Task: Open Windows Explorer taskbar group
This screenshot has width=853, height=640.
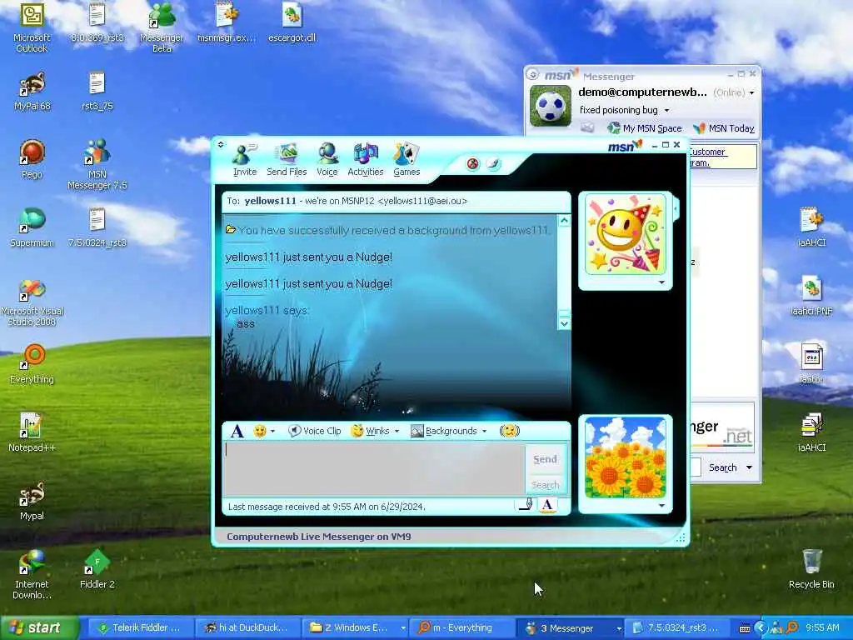Action: point(357,628)
